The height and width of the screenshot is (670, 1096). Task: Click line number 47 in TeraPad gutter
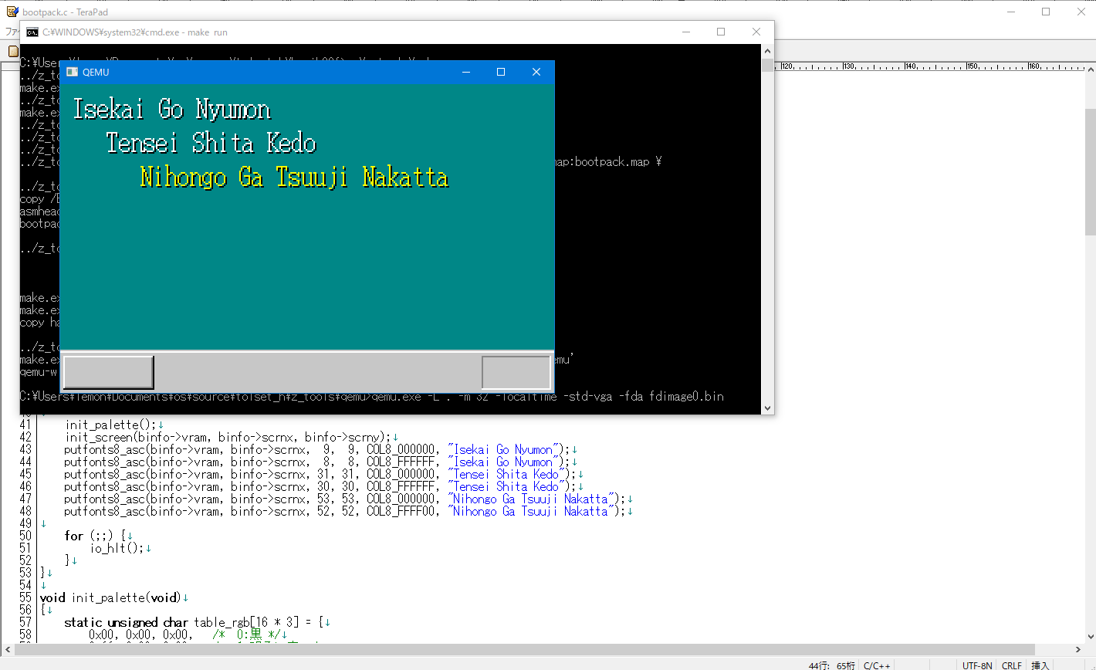pyautogui.click(x=25, y=499)
